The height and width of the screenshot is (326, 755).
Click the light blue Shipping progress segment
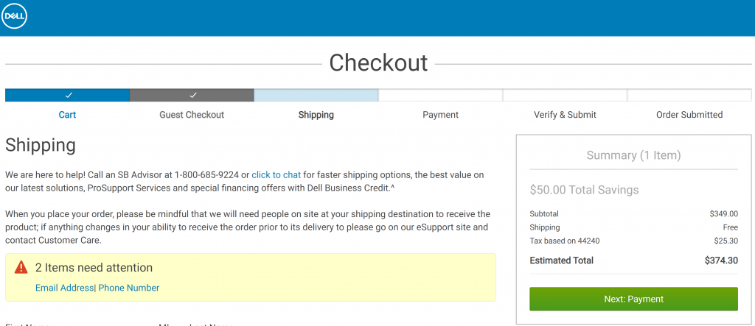[x=316, y=95]
